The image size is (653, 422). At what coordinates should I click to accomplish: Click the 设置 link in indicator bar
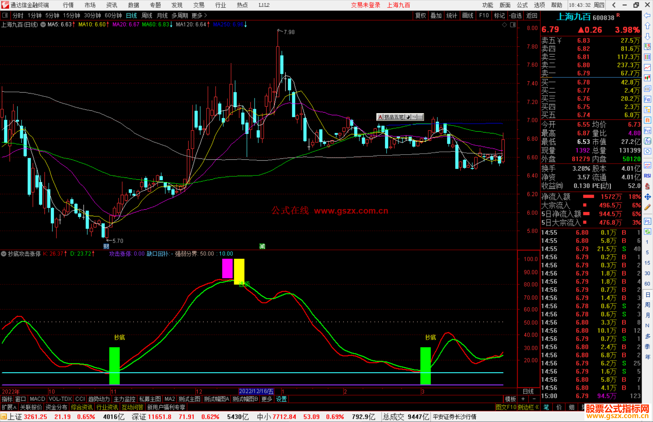[x=281, y=399]
